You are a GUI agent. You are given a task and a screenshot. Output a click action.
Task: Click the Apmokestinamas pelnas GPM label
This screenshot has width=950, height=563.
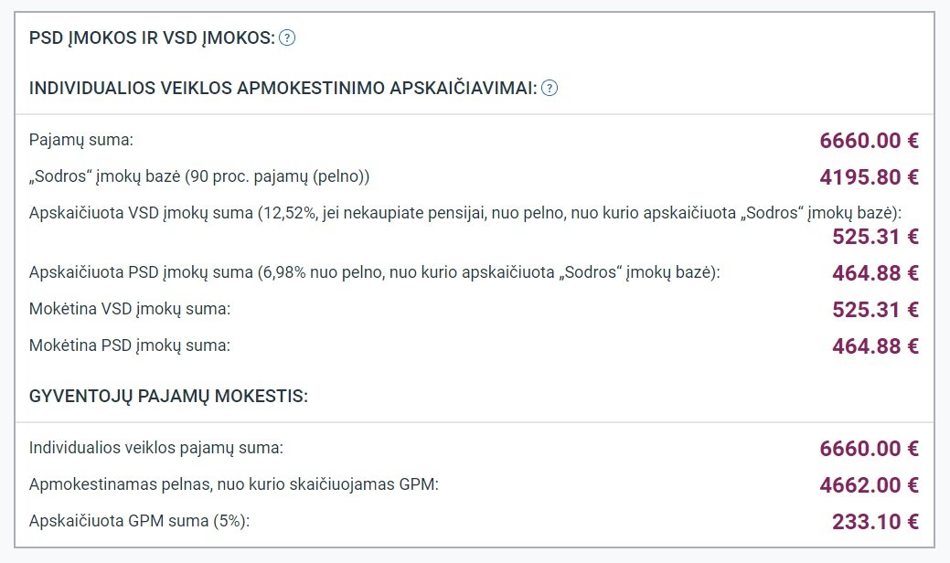pos(234,484)
